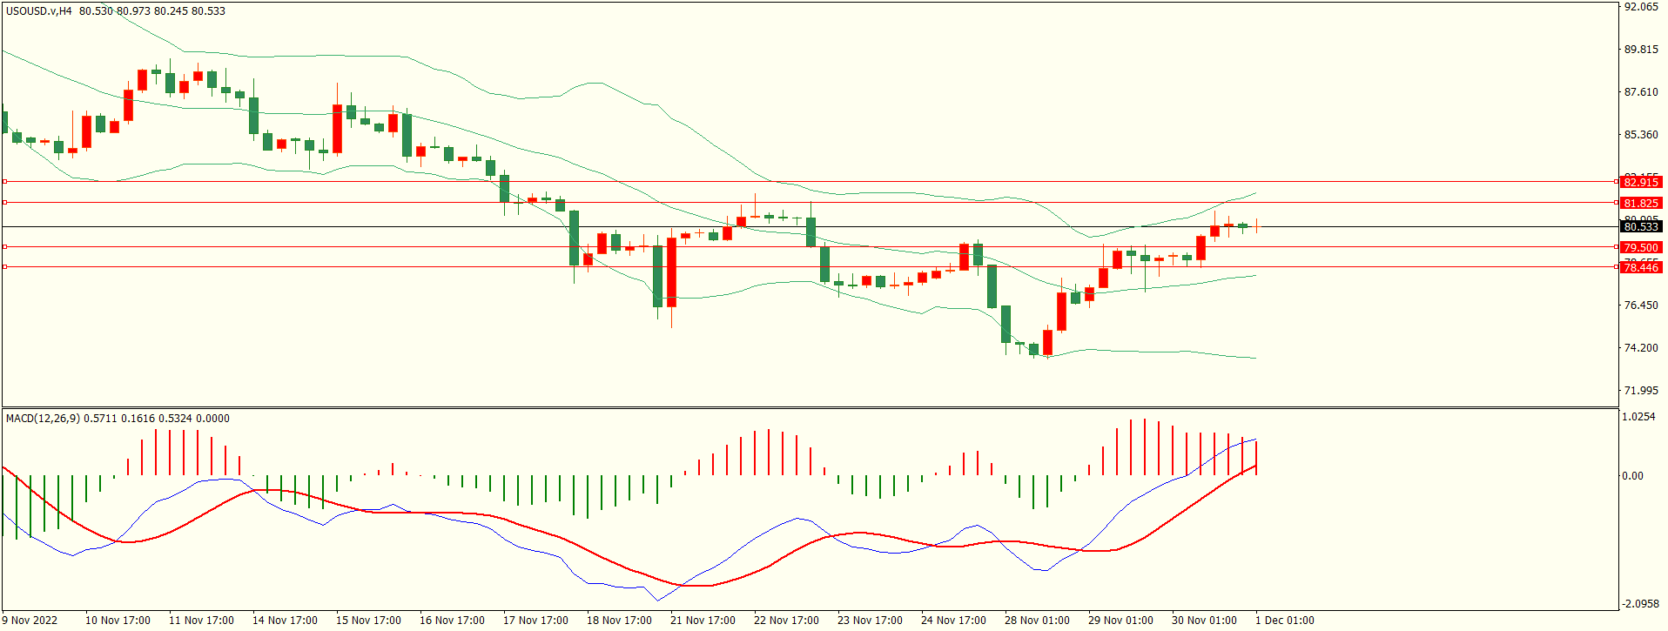Click the 89.815 price axis label
This screenshot has width=1668, height=631.
(x=1641, y=50)
